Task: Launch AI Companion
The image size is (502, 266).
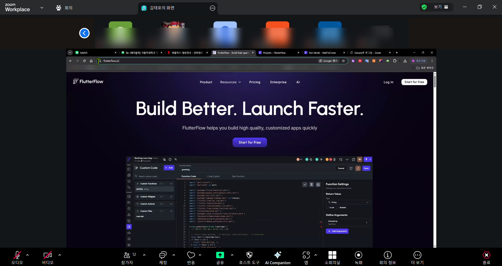Action: 278,258
